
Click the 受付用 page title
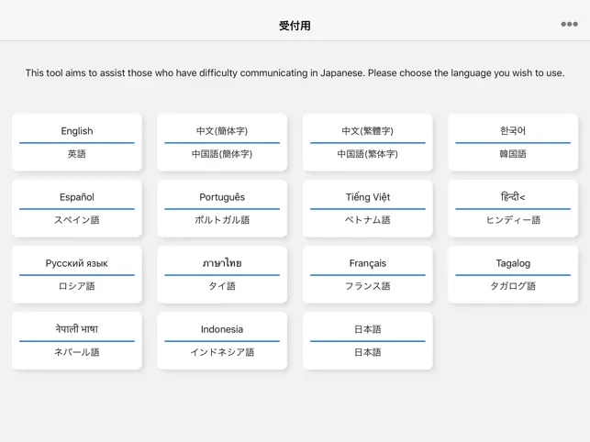tap(295, 26)
